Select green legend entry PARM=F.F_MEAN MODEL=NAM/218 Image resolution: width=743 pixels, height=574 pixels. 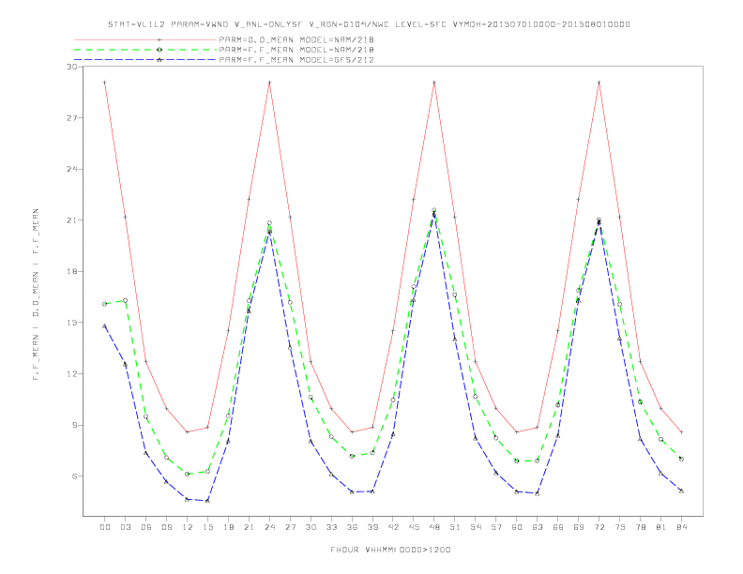[296, 50]
